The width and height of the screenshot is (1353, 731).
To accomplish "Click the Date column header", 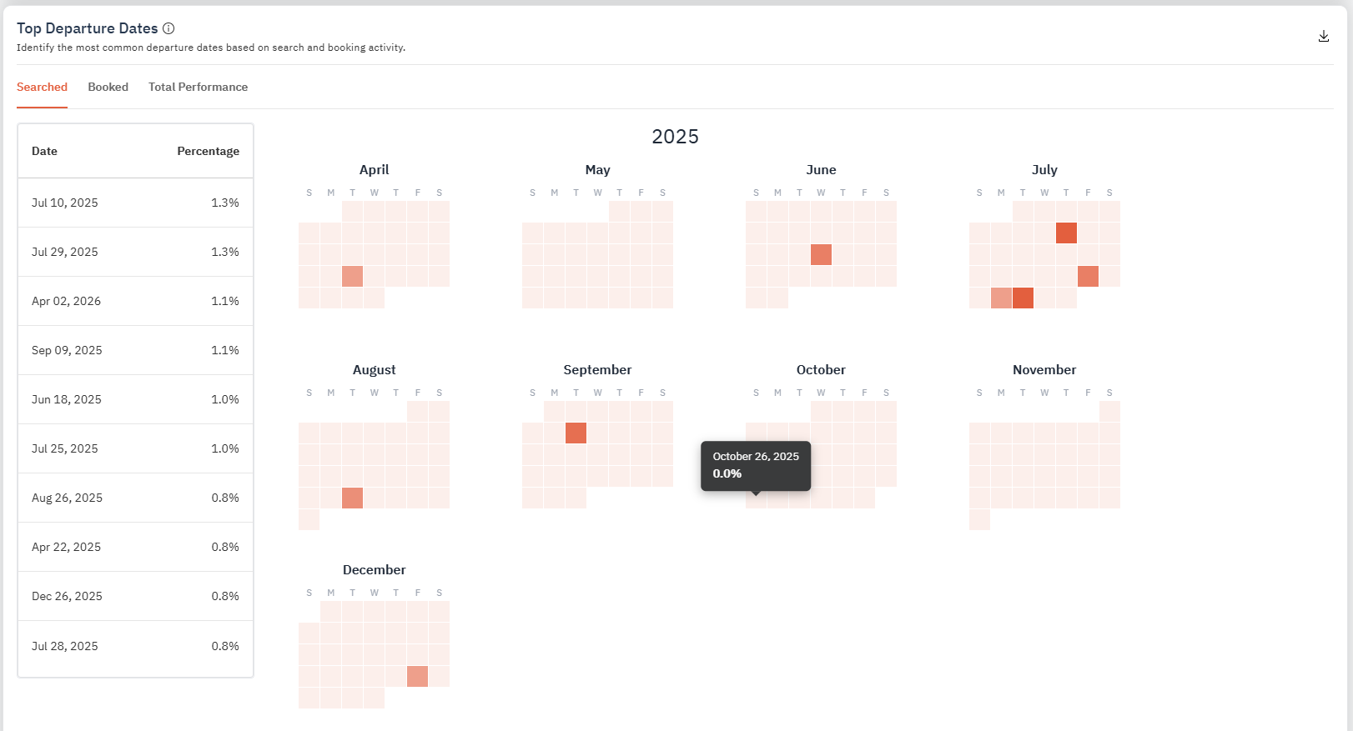I will (x=44, y=151).
